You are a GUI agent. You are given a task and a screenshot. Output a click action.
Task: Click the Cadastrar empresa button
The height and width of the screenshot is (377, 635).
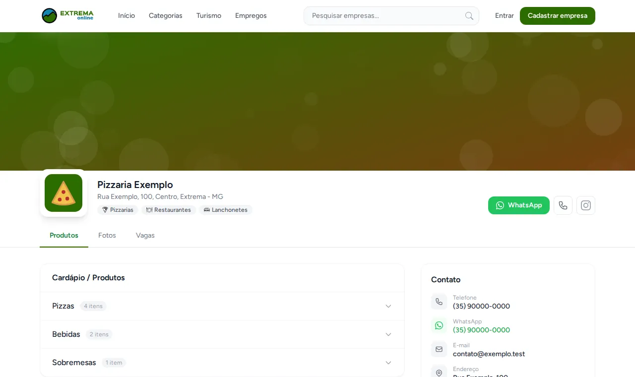click(x=558, y=16)
